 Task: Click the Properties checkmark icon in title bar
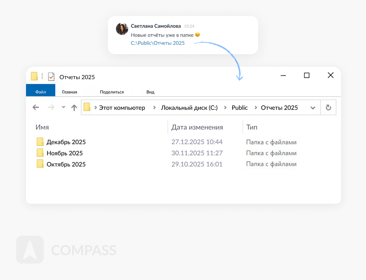pyautogui.click(x=51, y=77)
